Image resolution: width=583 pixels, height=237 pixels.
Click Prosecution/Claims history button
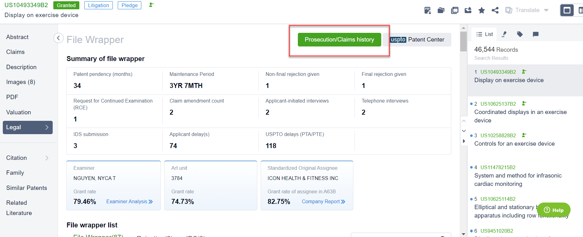coord(339,40)
